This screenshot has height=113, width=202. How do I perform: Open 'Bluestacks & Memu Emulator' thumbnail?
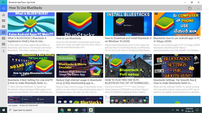tap(80, 66)
